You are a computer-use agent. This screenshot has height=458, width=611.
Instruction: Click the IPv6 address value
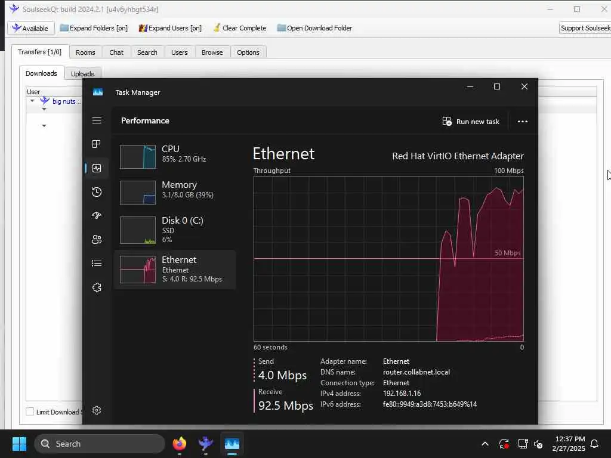430,404
